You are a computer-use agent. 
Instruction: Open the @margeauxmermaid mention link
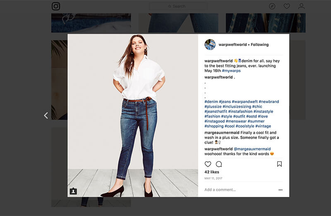(x=252, y=149)
